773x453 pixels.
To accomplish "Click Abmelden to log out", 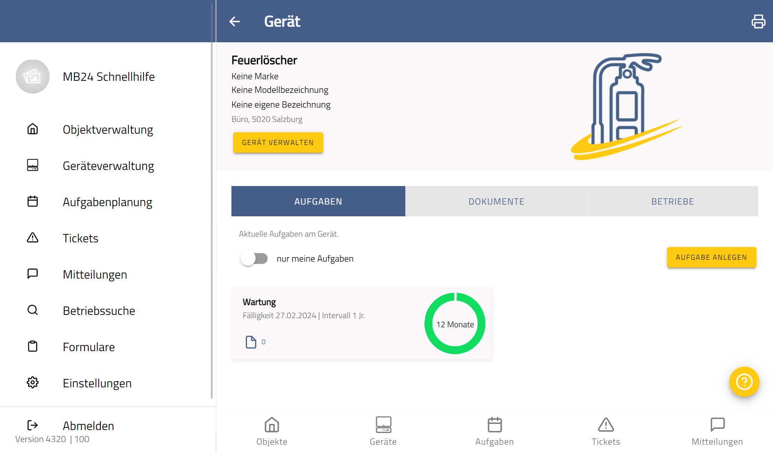I will pyautogui.click(x=88, y=426).
